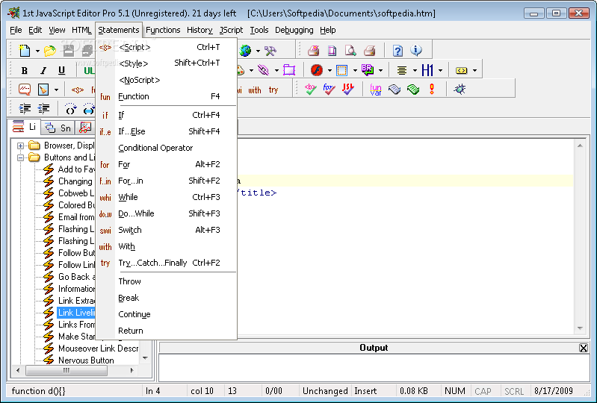The image size is (597, 403).
Task: Choose Do...While menu entry
Action: click(167, 213)
